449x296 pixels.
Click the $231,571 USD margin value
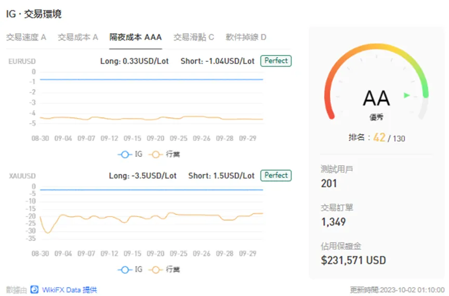(353, 260)
